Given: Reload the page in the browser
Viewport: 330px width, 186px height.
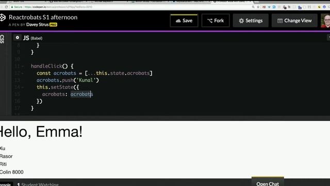Looking at the screenshot, I should pos(6,7).
